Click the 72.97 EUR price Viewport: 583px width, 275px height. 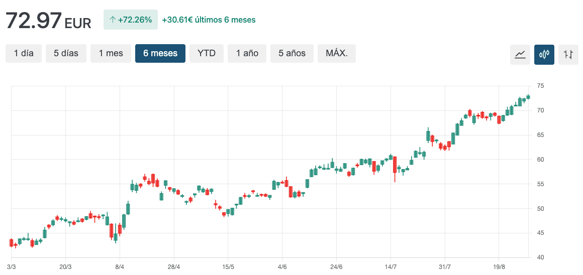click(x=48, y=21)
